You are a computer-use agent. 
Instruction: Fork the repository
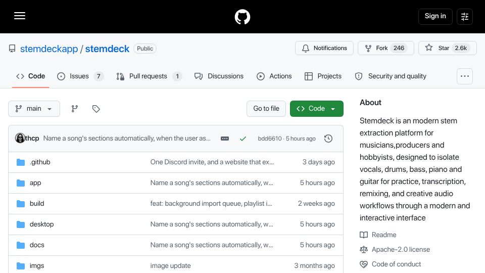point(385,48)
